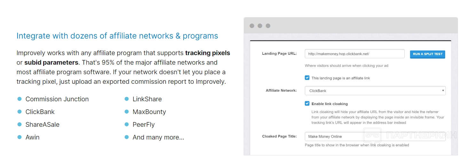Toggle 'This landing page is an affiliate link' checkbox
The width and height of the screenshot is (473, 164).
pos(307,78)
